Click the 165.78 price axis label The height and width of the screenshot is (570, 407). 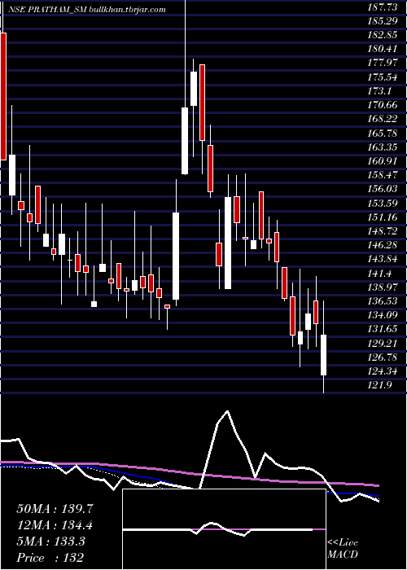pyautogui.click(x=383, y=133)
